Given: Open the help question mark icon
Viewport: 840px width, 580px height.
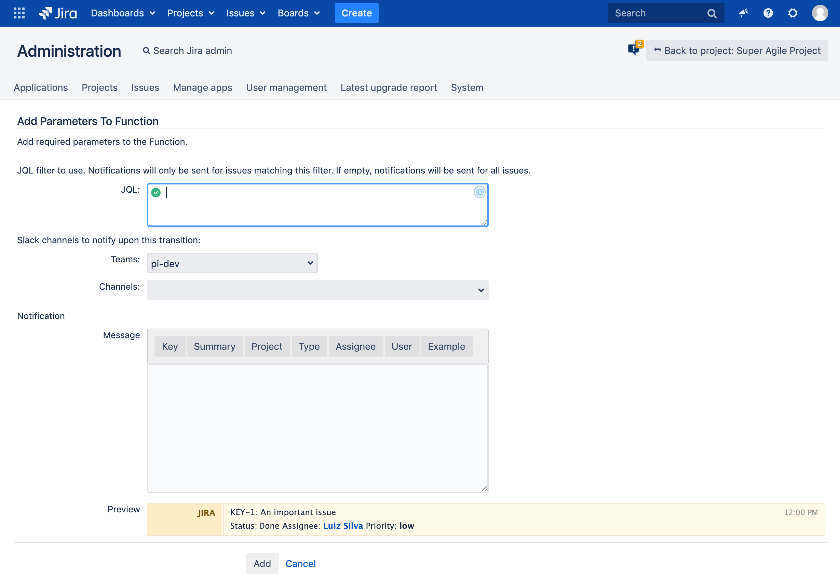Looking at the screenshot, I should coord(768,13).
